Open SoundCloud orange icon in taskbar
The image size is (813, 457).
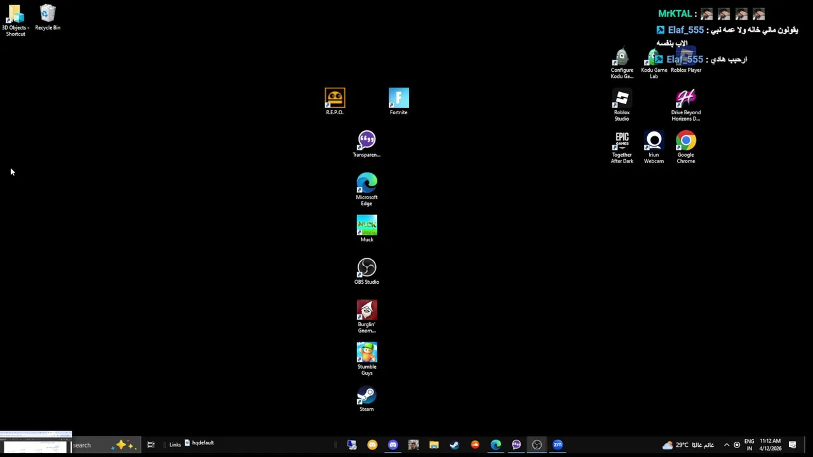475,445
